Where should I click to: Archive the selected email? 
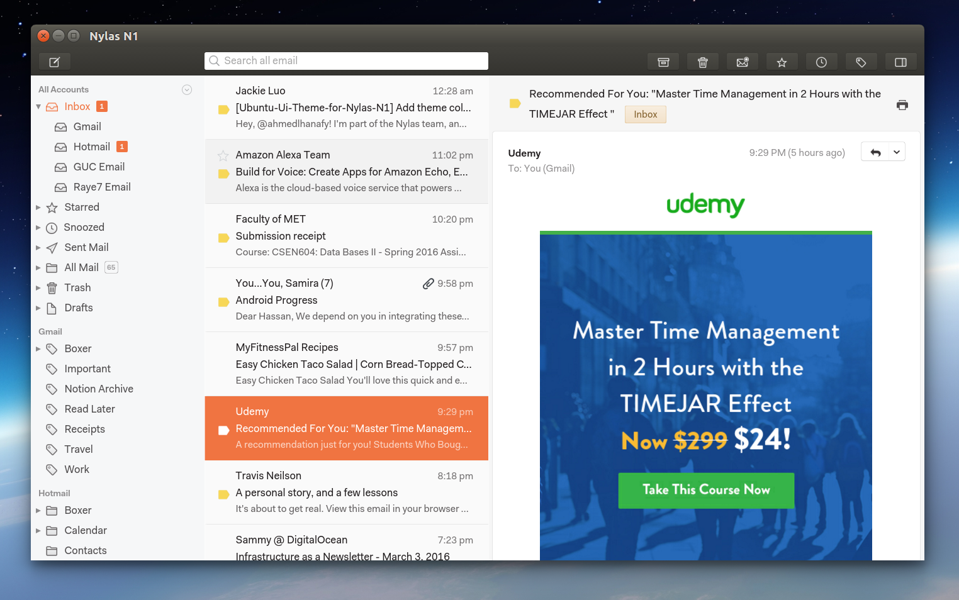663,62
